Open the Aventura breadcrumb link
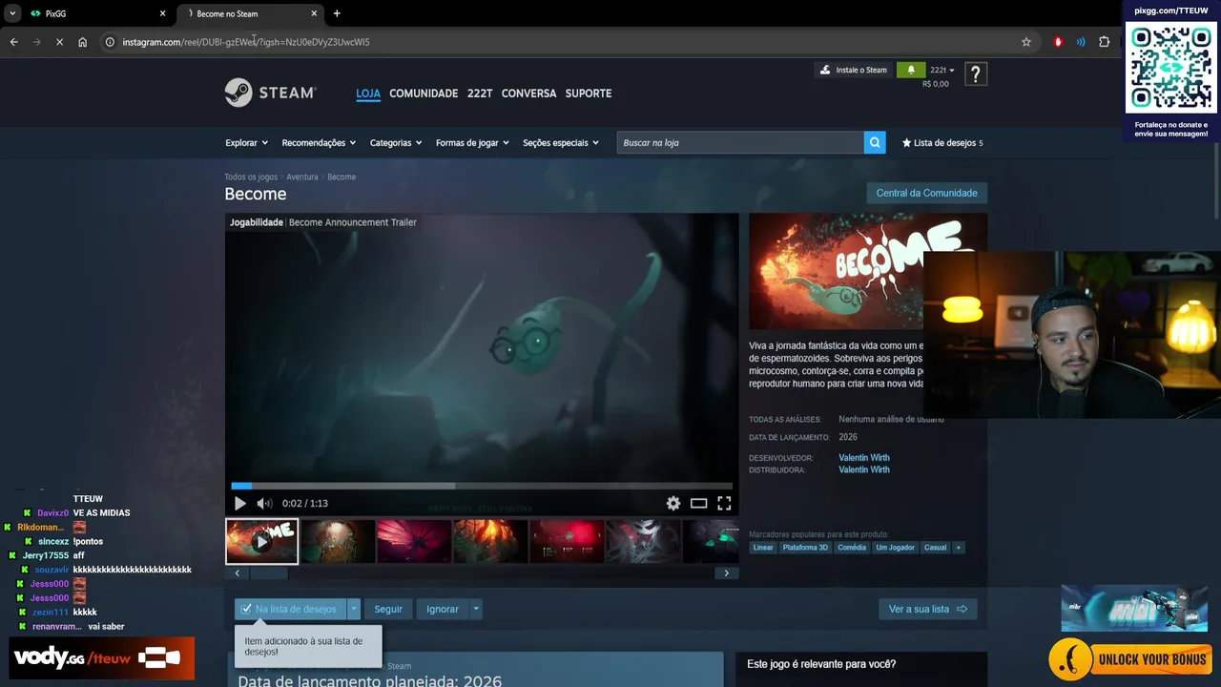The width and height of the screenshot is (1221, 687). click(x=302, y=177)
